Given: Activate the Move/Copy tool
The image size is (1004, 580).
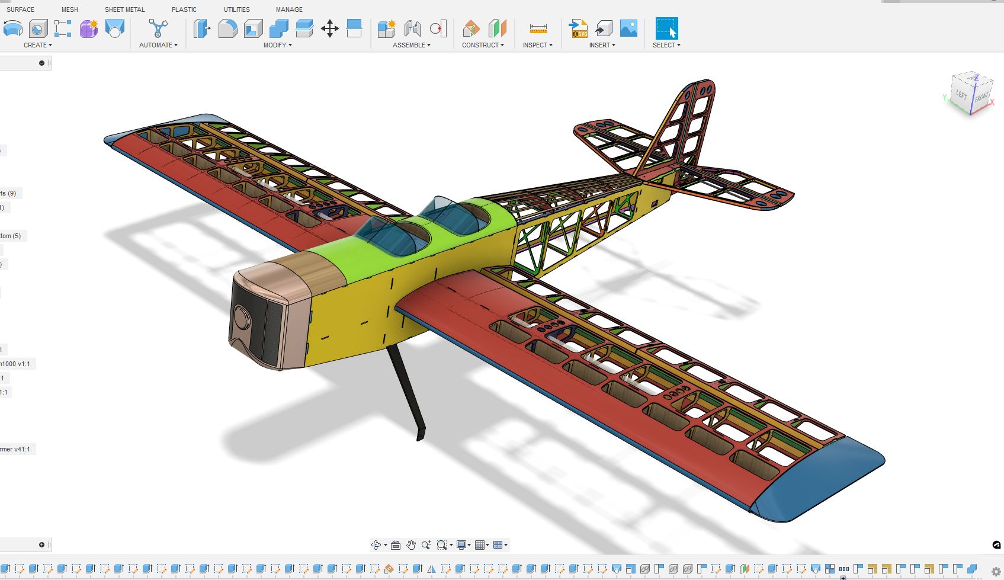Looking at the screenshot, I should pyautogui.click(x=329, y=28).
